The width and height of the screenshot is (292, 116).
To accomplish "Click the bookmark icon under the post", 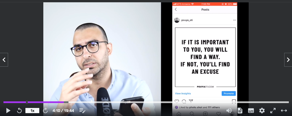I will [x=234, y=101].
